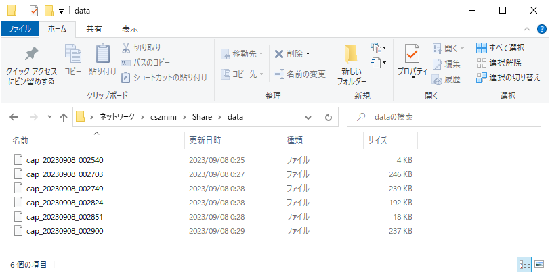550x273 pixels.
Task: Click the Cut scissors icon
Action: click(x=126, y=48)
